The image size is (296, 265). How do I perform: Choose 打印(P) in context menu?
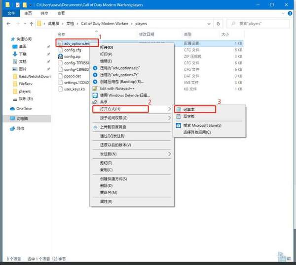[132, 54]
